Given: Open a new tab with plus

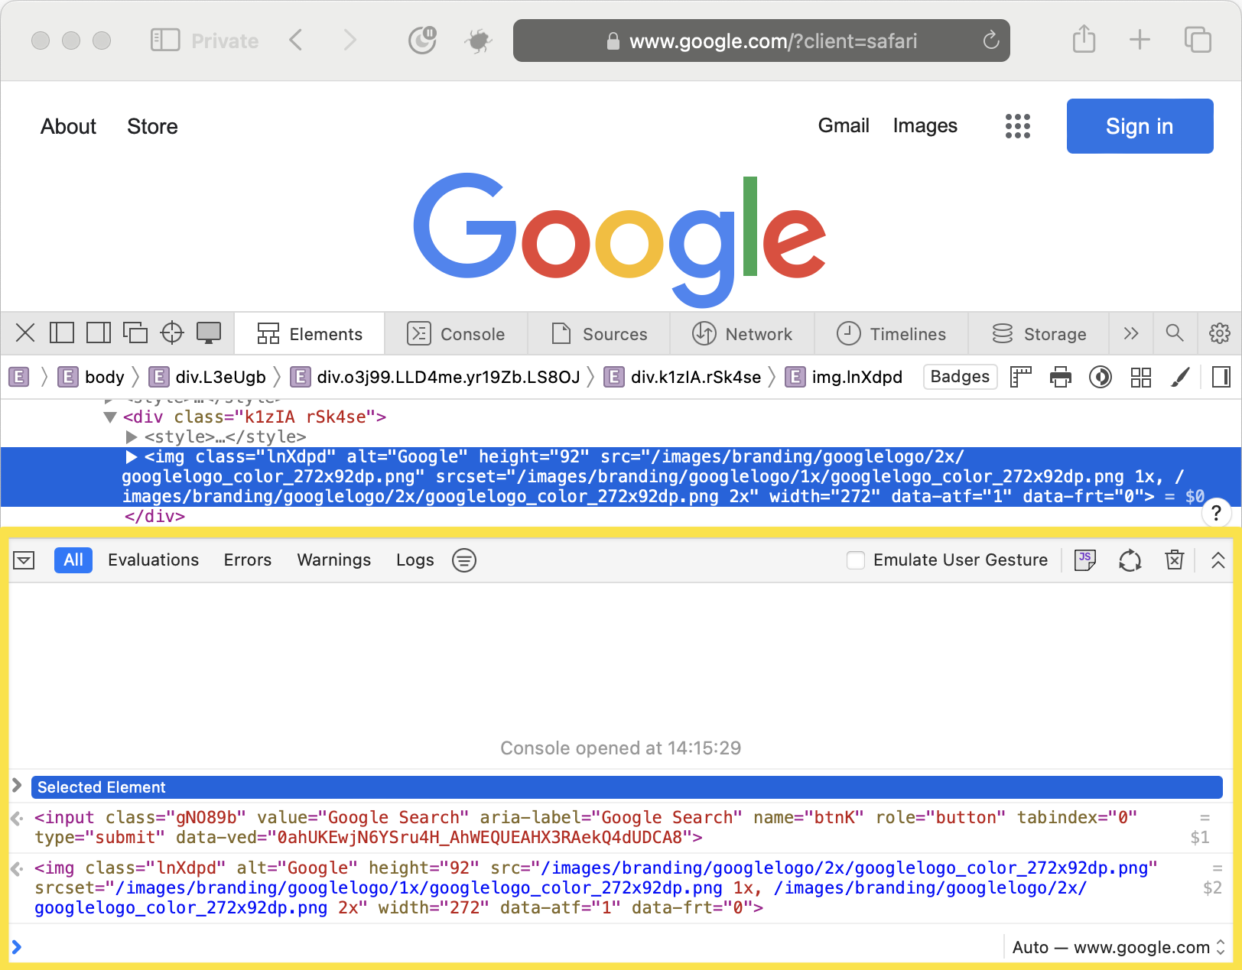Looking at the screenshot, I should (x=1140, y=40).
